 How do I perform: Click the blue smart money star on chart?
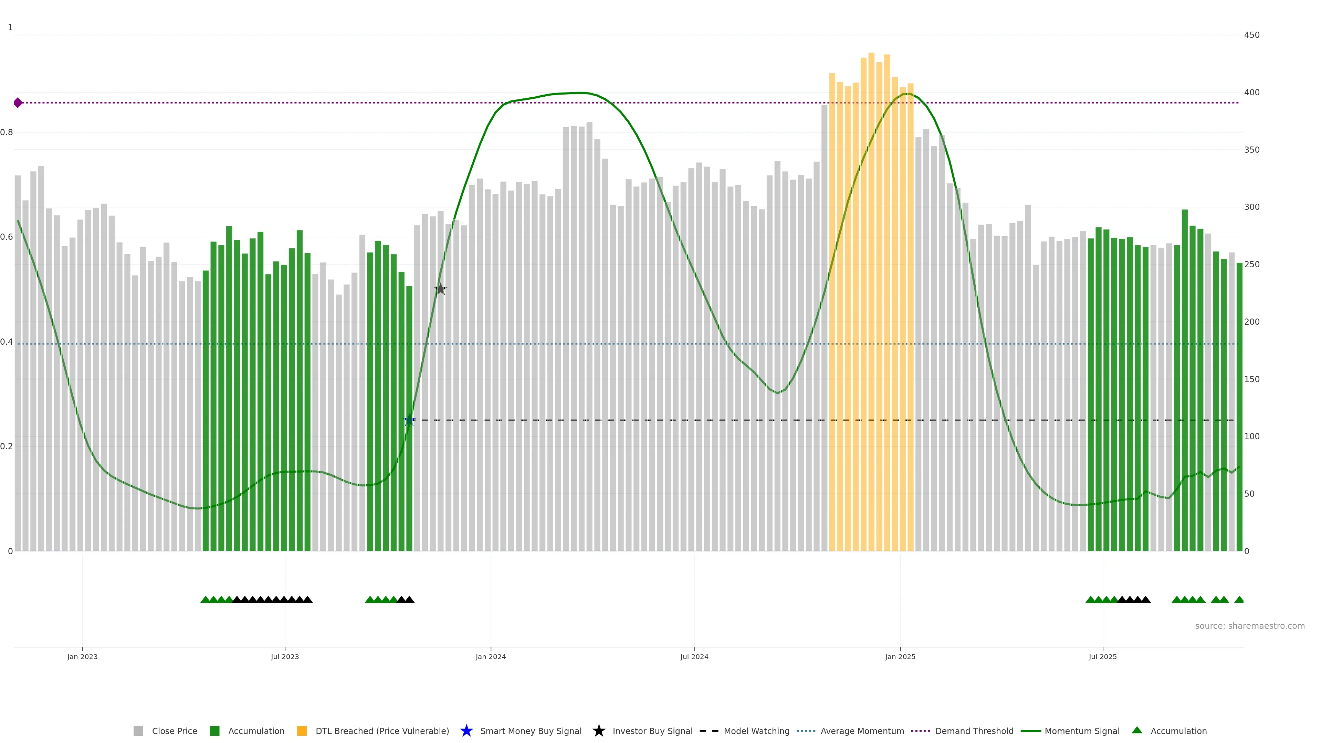(x=409, y=420)
